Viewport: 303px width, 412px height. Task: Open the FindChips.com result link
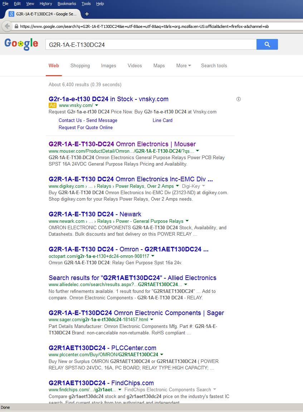(101, 383)
